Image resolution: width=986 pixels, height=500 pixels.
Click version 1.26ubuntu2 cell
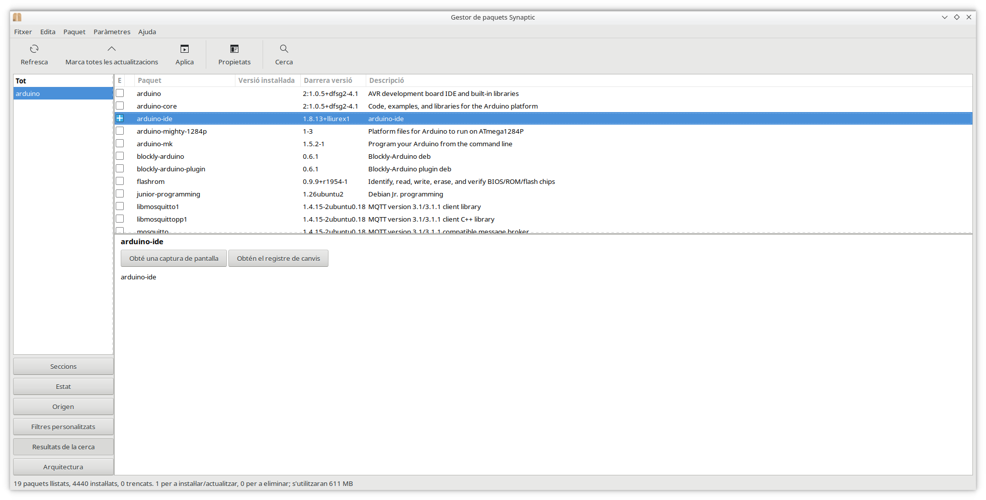pyautogui.click(x=323, y=194)
